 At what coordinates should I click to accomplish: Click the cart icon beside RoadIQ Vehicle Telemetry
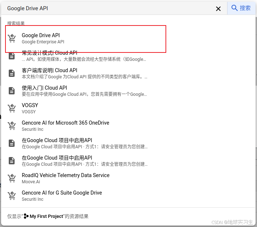point(12,178)
